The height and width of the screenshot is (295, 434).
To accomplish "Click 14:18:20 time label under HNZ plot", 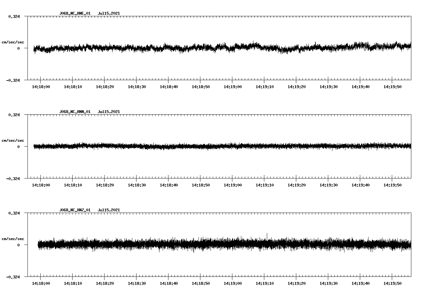I will (x=105, y=283).
